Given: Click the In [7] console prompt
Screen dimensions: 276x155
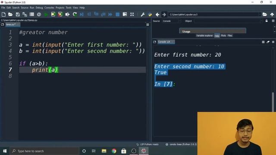Looking at the screenshot, I should [165, 84].
